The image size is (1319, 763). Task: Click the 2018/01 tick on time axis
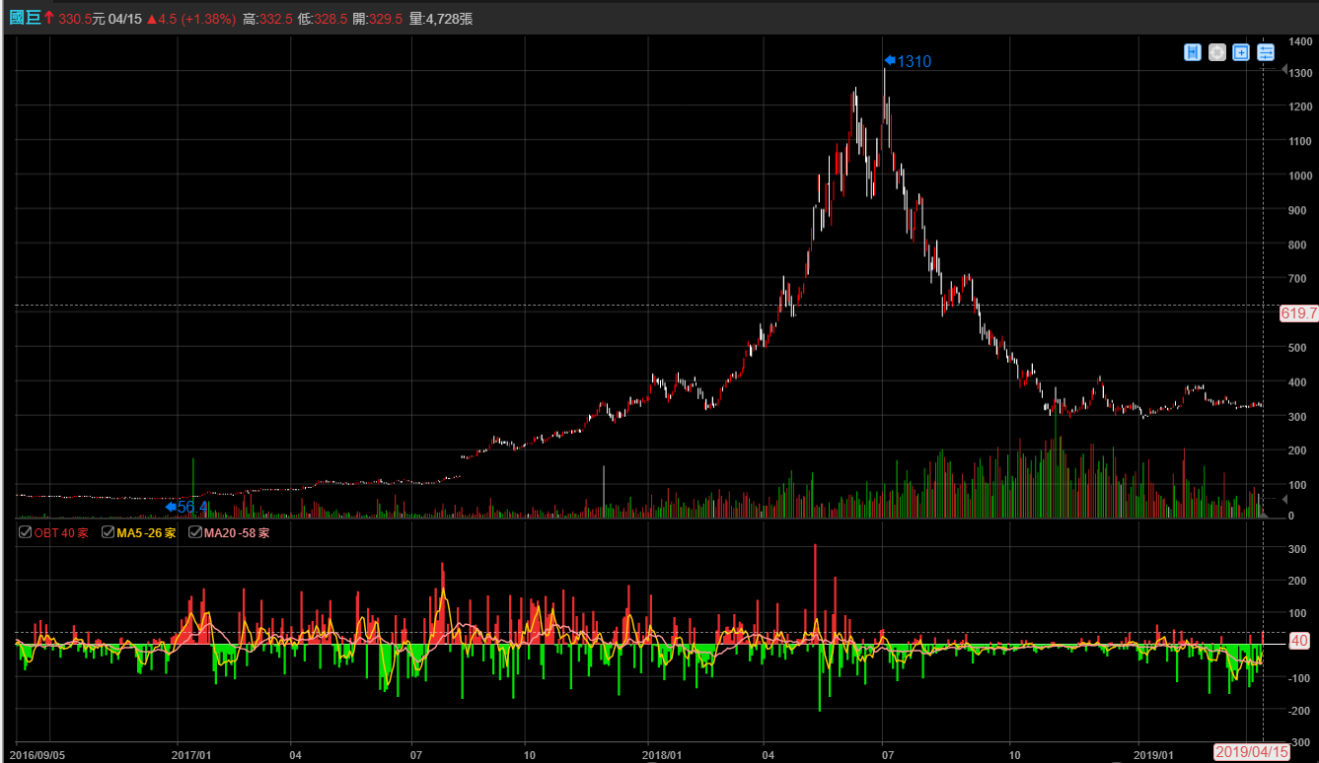(x=662, y=752)
